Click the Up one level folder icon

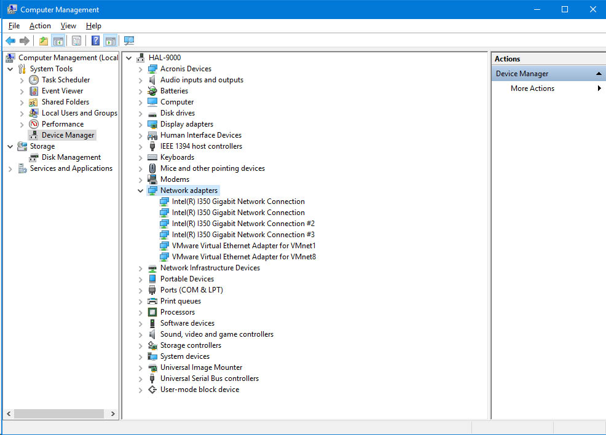(x=43, y=41)
